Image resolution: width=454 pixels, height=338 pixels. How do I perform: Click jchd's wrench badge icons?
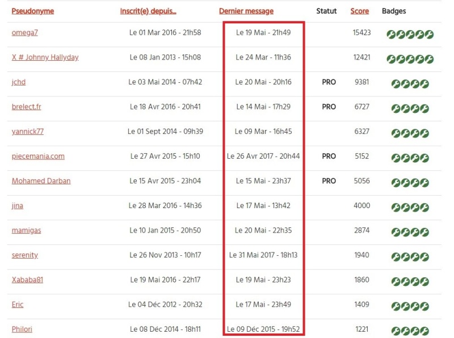tap(410, 84)
